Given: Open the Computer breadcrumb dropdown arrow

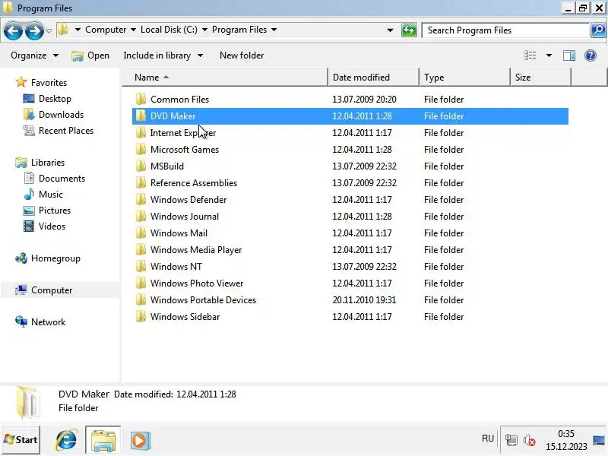Looking at the screenshot, I should coord(133,30).
